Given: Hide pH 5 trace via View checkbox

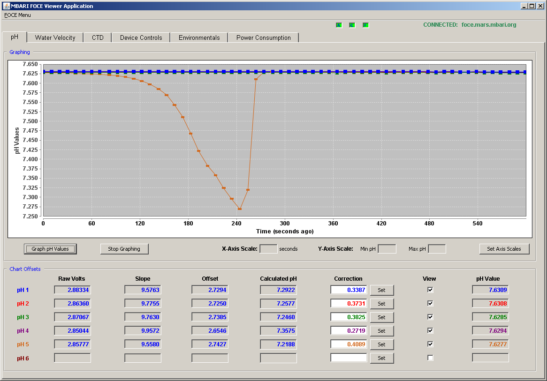Looking at the screenshot, I should coord(430,344).
